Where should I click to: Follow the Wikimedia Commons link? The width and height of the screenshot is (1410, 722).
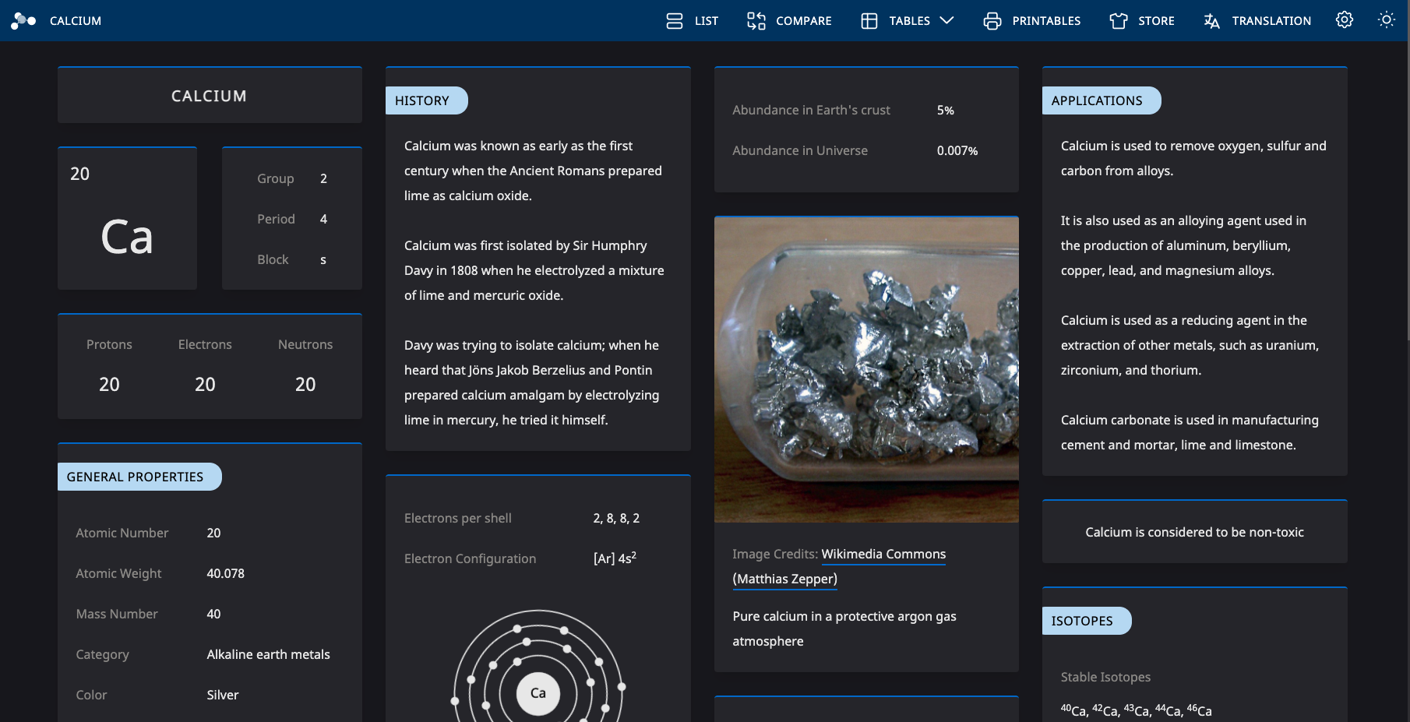tap(883, 554)
